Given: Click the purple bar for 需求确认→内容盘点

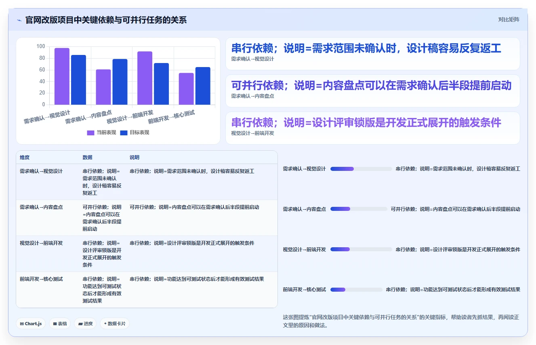Looking at the screenshot, I should tap(103, 87).
